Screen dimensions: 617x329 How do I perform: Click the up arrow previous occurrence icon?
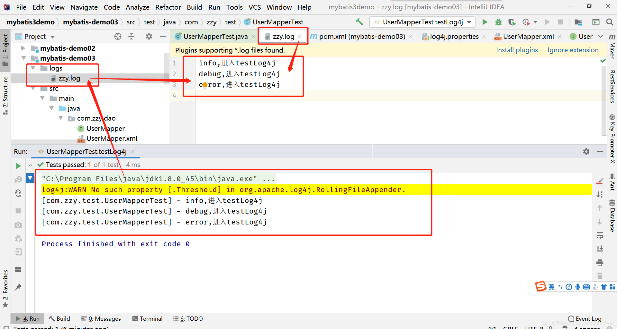click(x=600, y=208)
